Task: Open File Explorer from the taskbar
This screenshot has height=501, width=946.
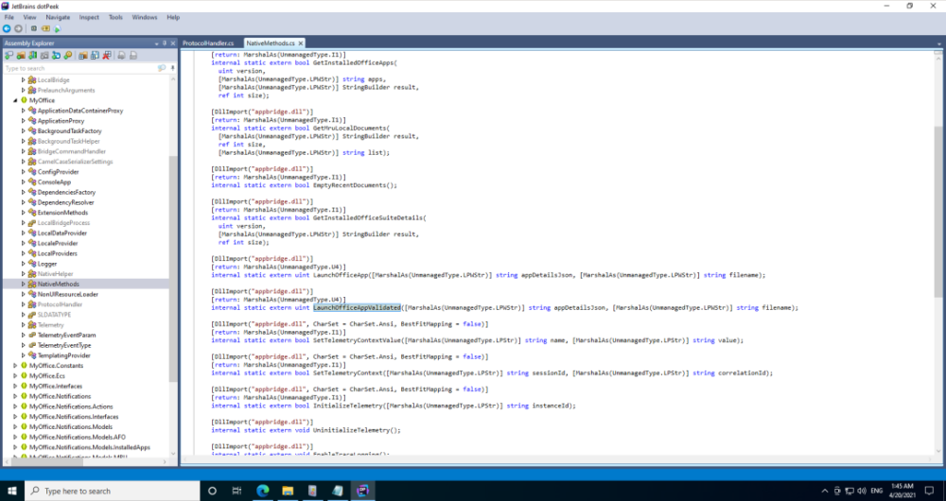Action: pyautogui.click(x=287, y=491)
